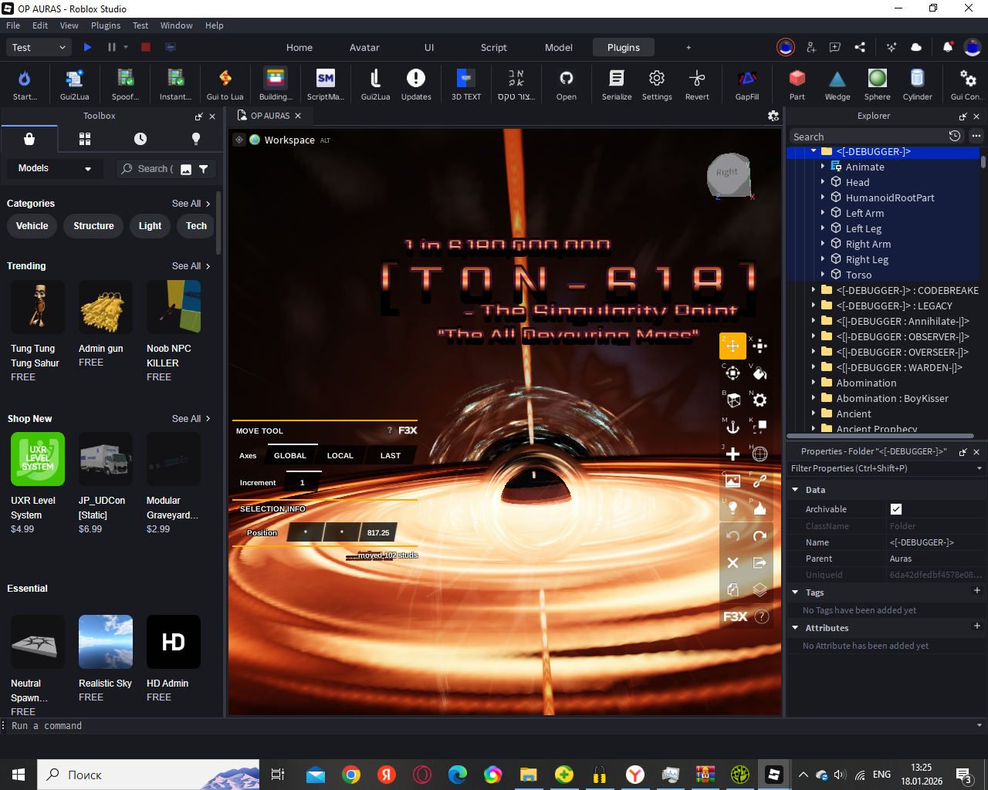Expand the Abomination folder
Image resolution: width=988 pixels, height=790 pixels.
point(814,383)
